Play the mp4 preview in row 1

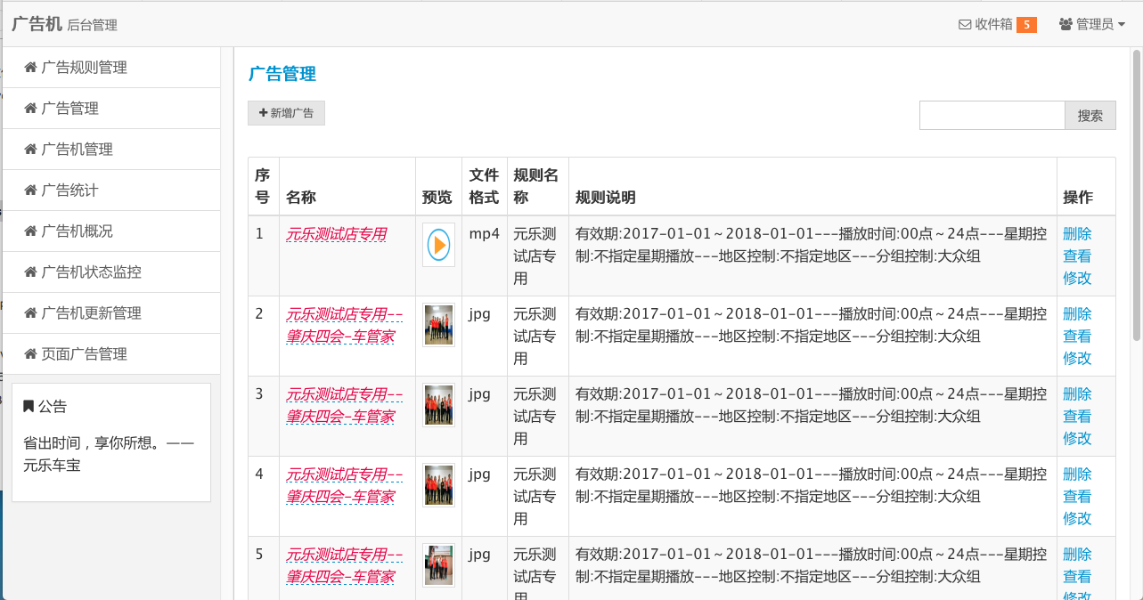(438, 245)
